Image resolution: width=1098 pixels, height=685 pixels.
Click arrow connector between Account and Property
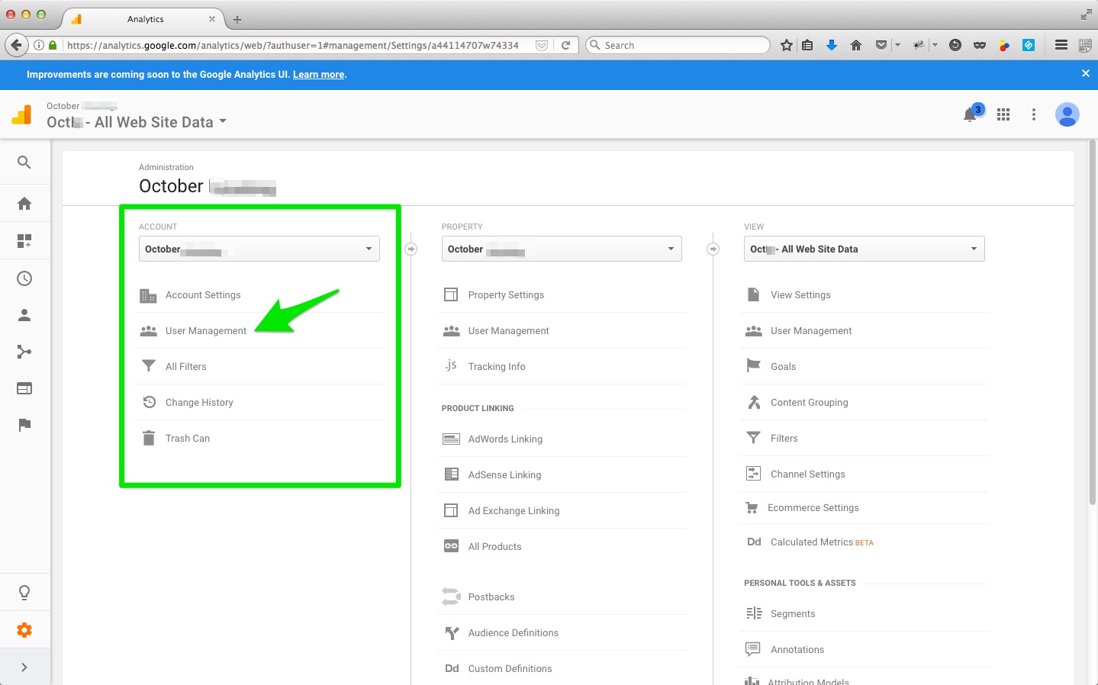click(411, 249)
